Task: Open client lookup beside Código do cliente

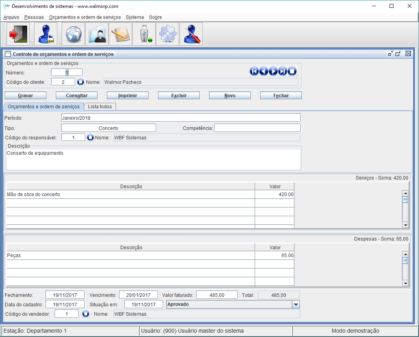Action: [x=81, y=82]
